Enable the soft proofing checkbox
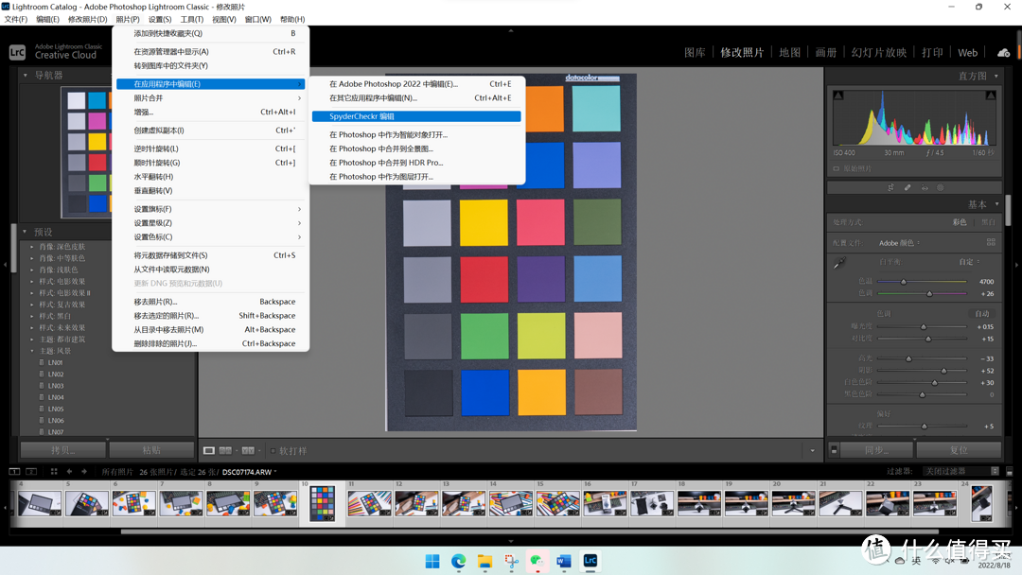The width and height of the screenshot is (1022, 575). coord(273,450)
